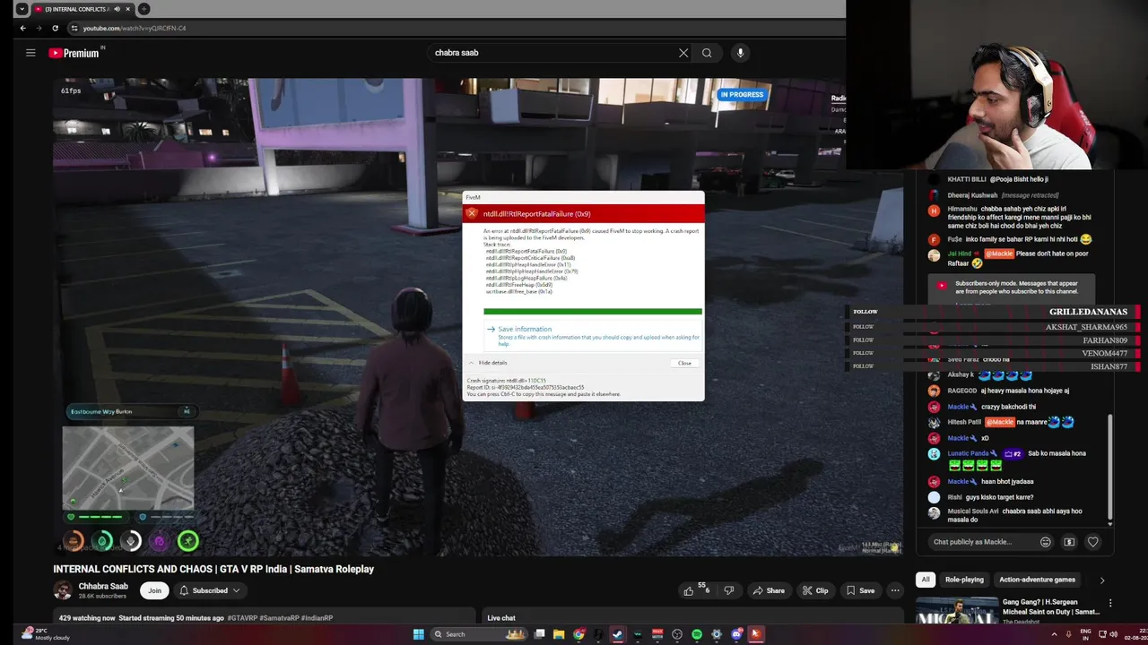This screenshot has height=645, width=1148.
Task: Open File Explorer from taskbar
Action: tap(559, 634)
